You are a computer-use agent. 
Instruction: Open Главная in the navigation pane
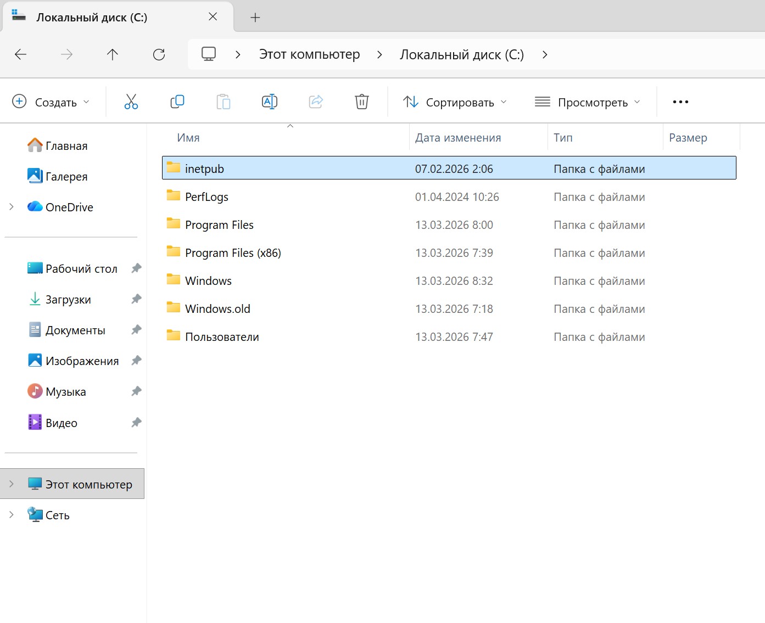pyautogui.click(x=58, y=145)
